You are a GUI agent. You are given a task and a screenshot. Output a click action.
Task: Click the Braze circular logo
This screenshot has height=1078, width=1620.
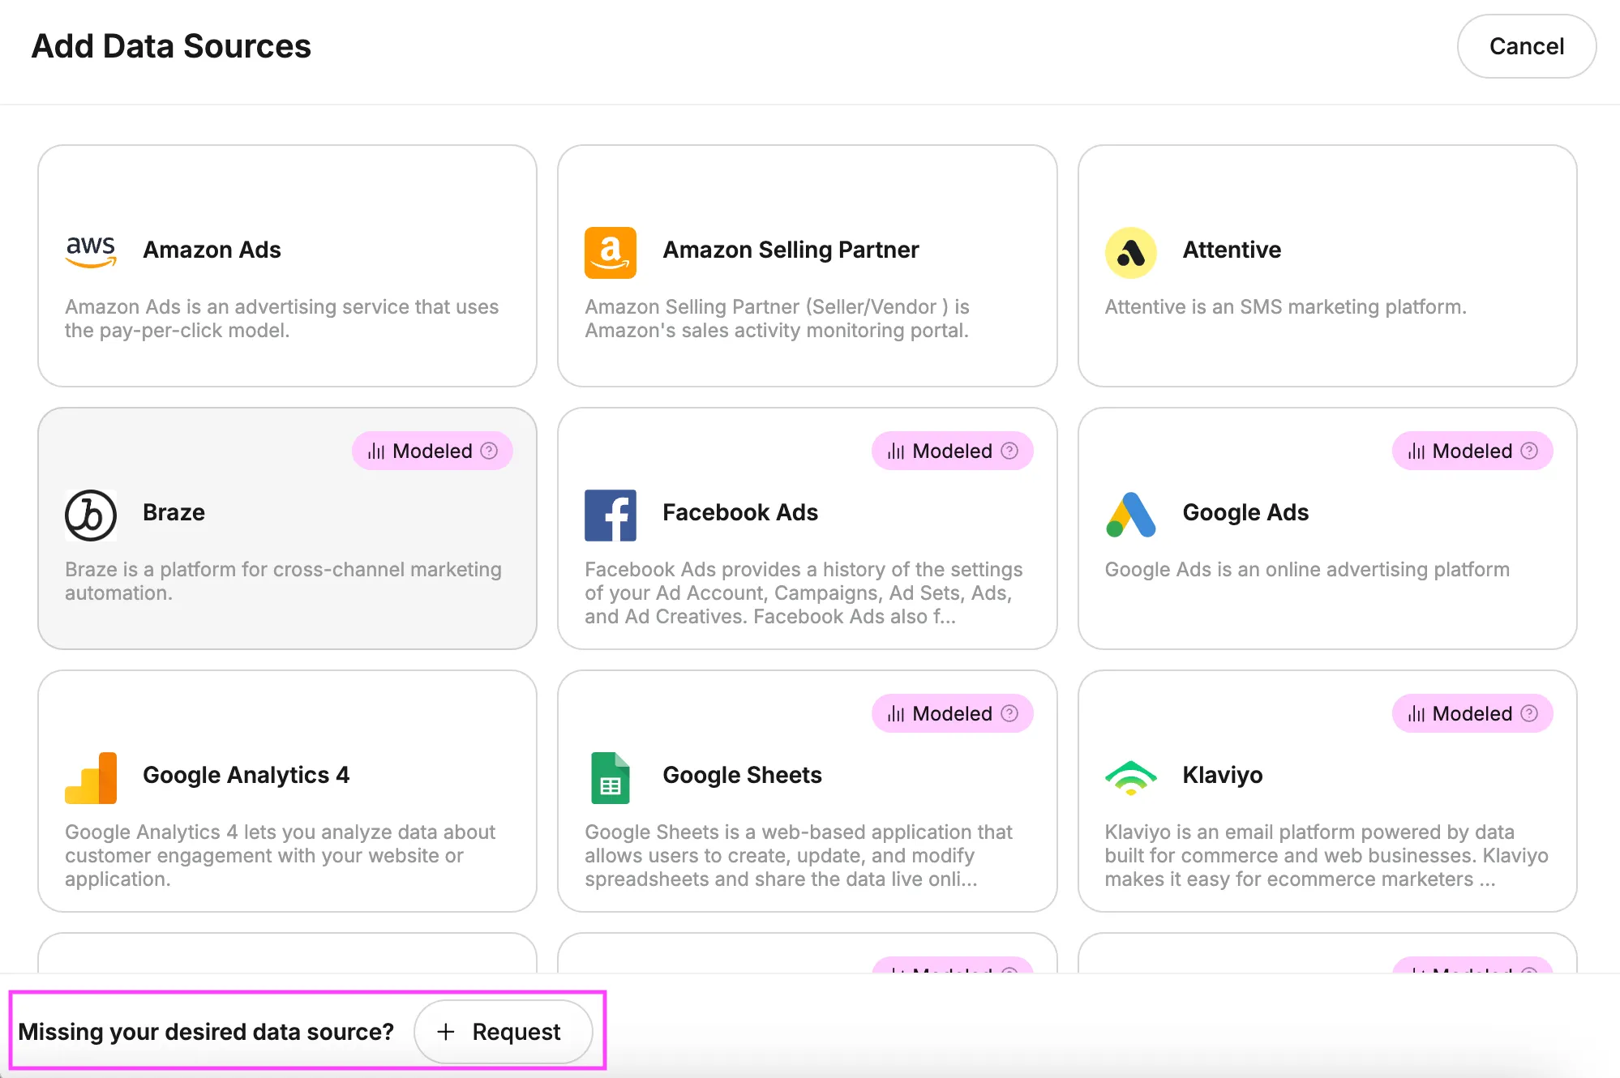[x=91, y=515]
